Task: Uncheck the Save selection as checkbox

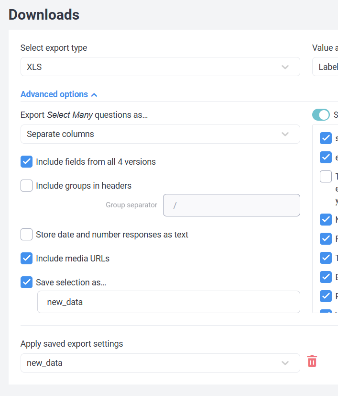Action: [x=27, y=283]
